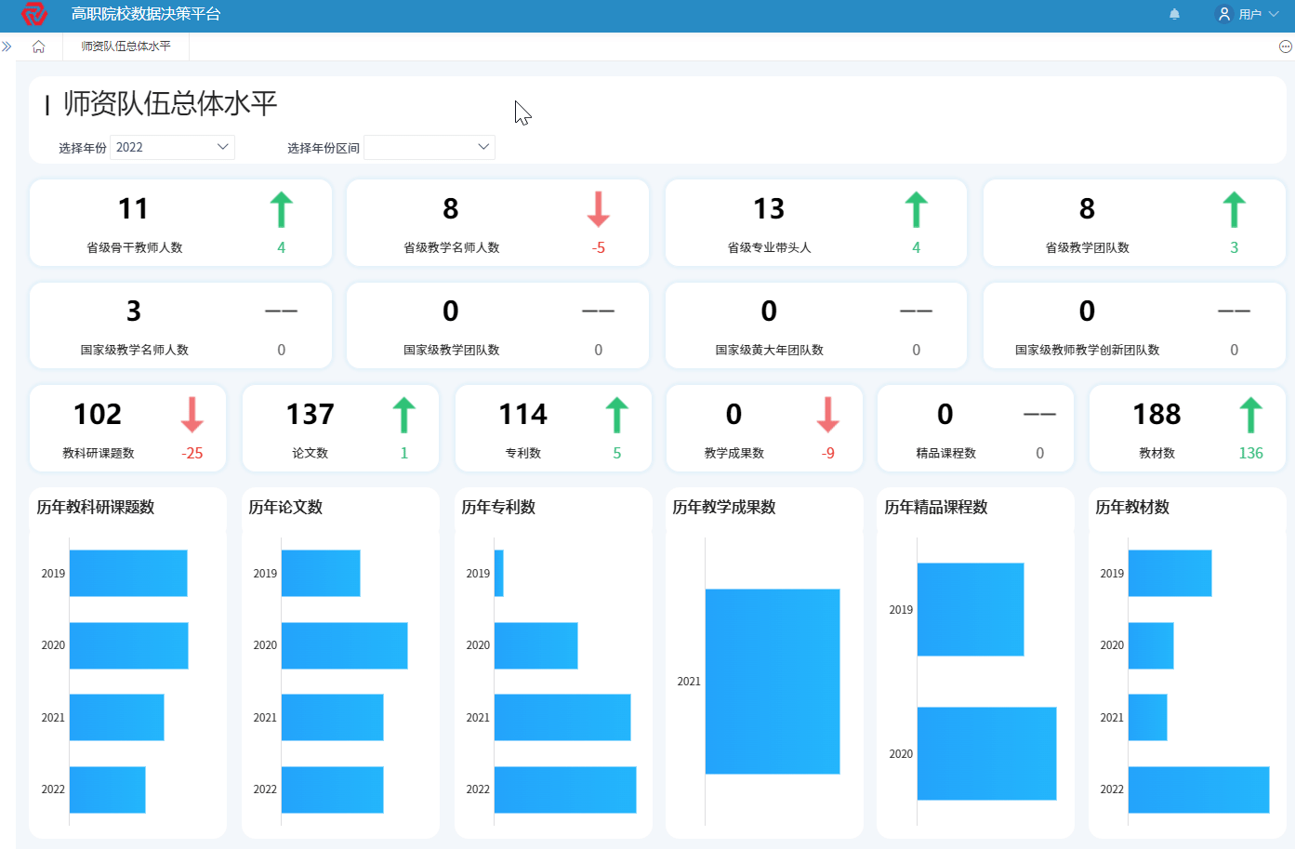Click the 高职院校数据决策平台 title
Viewport: 1295px width, 849px height.
pyautogui.click(x=146, y=14)
